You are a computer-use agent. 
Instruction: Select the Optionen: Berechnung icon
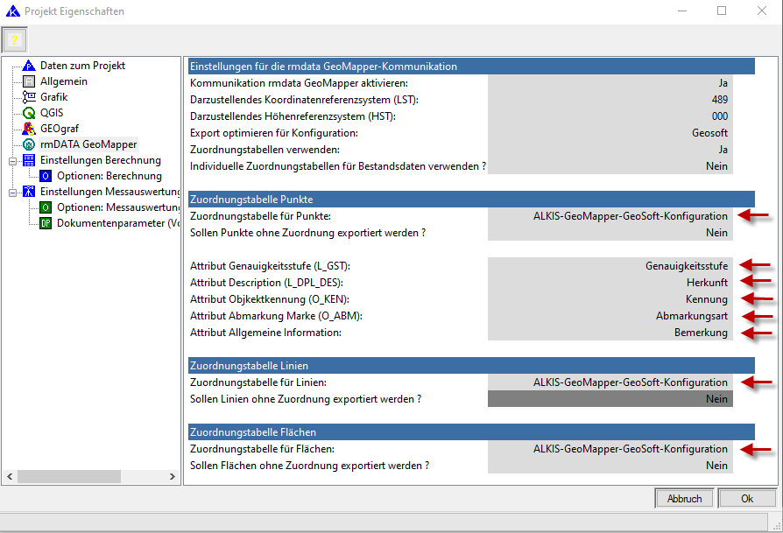point(46,176)
